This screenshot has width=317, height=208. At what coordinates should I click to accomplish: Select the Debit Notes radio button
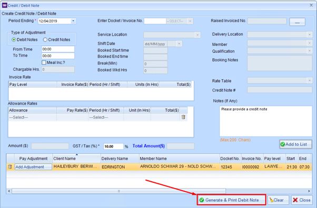point(14,40)
